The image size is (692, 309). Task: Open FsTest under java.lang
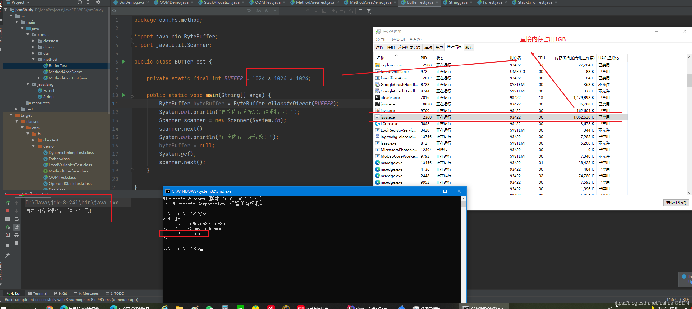48,90
